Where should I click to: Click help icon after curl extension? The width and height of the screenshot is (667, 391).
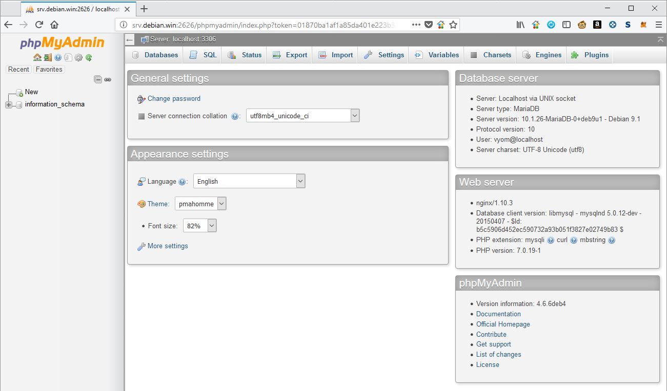[574, 240]
